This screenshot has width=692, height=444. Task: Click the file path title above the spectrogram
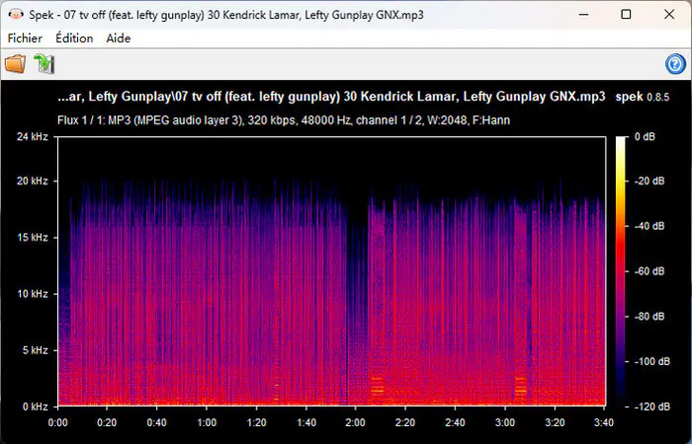coord(331,97)
